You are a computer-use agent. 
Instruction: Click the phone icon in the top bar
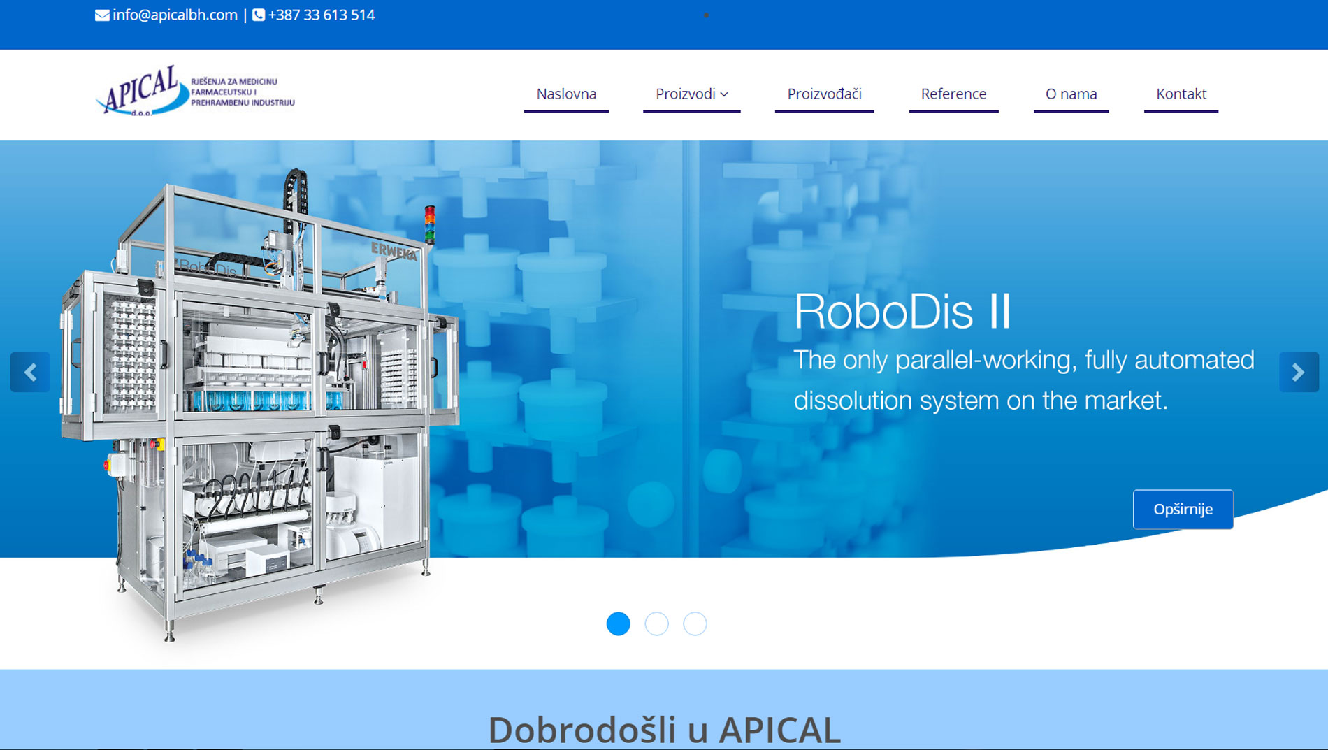258,15
